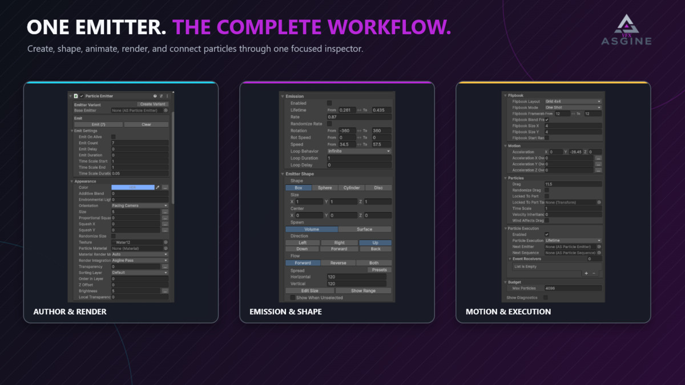The width and height of the screenshot is (685, 385).
Task: Open the Particle Emitter three-dot menu
Action: coord(167,96)
